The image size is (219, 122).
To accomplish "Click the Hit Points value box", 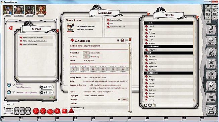I will [x=86, y=57].
